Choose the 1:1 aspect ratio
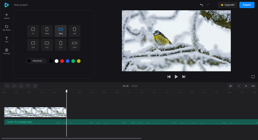Image resolution: width=258 pixels, height=140 pixels. 33,31
